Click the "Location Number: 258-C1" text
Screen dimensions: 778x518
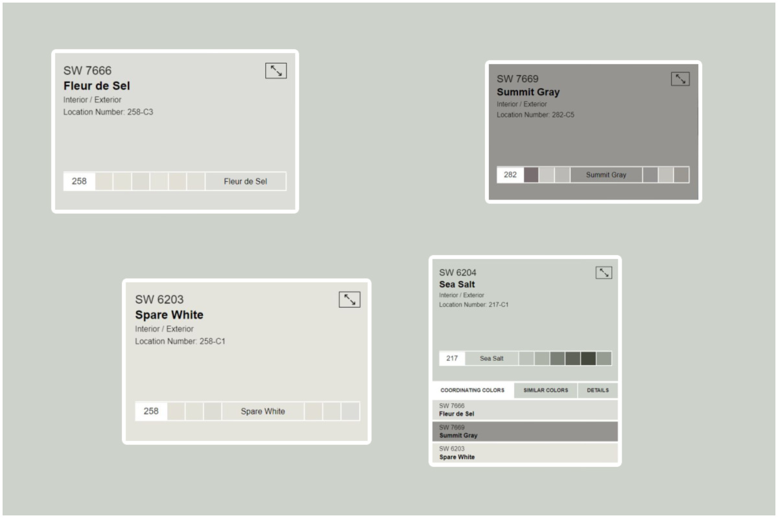point(180,341)
